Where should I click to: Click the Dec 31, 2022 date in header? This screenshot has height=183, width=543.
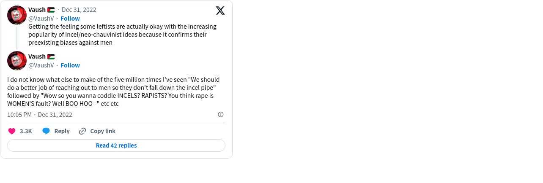pos(80,10)
